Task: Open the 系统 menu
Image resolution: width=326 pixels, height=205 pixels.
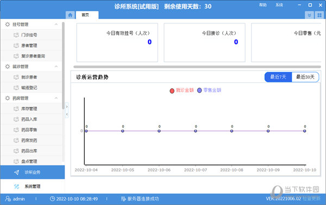Action: click(x=279, y=5)
